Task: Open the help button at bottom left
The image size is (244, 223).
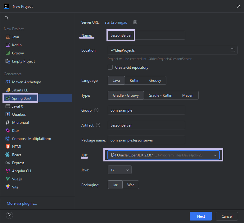Action: 9,215
